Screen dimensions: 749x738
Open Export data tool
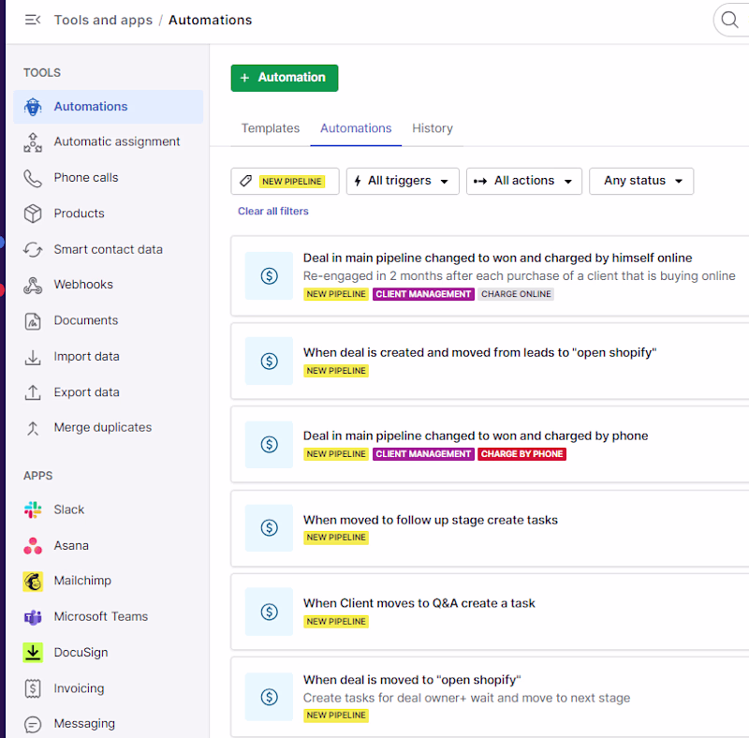click(109, 391)
